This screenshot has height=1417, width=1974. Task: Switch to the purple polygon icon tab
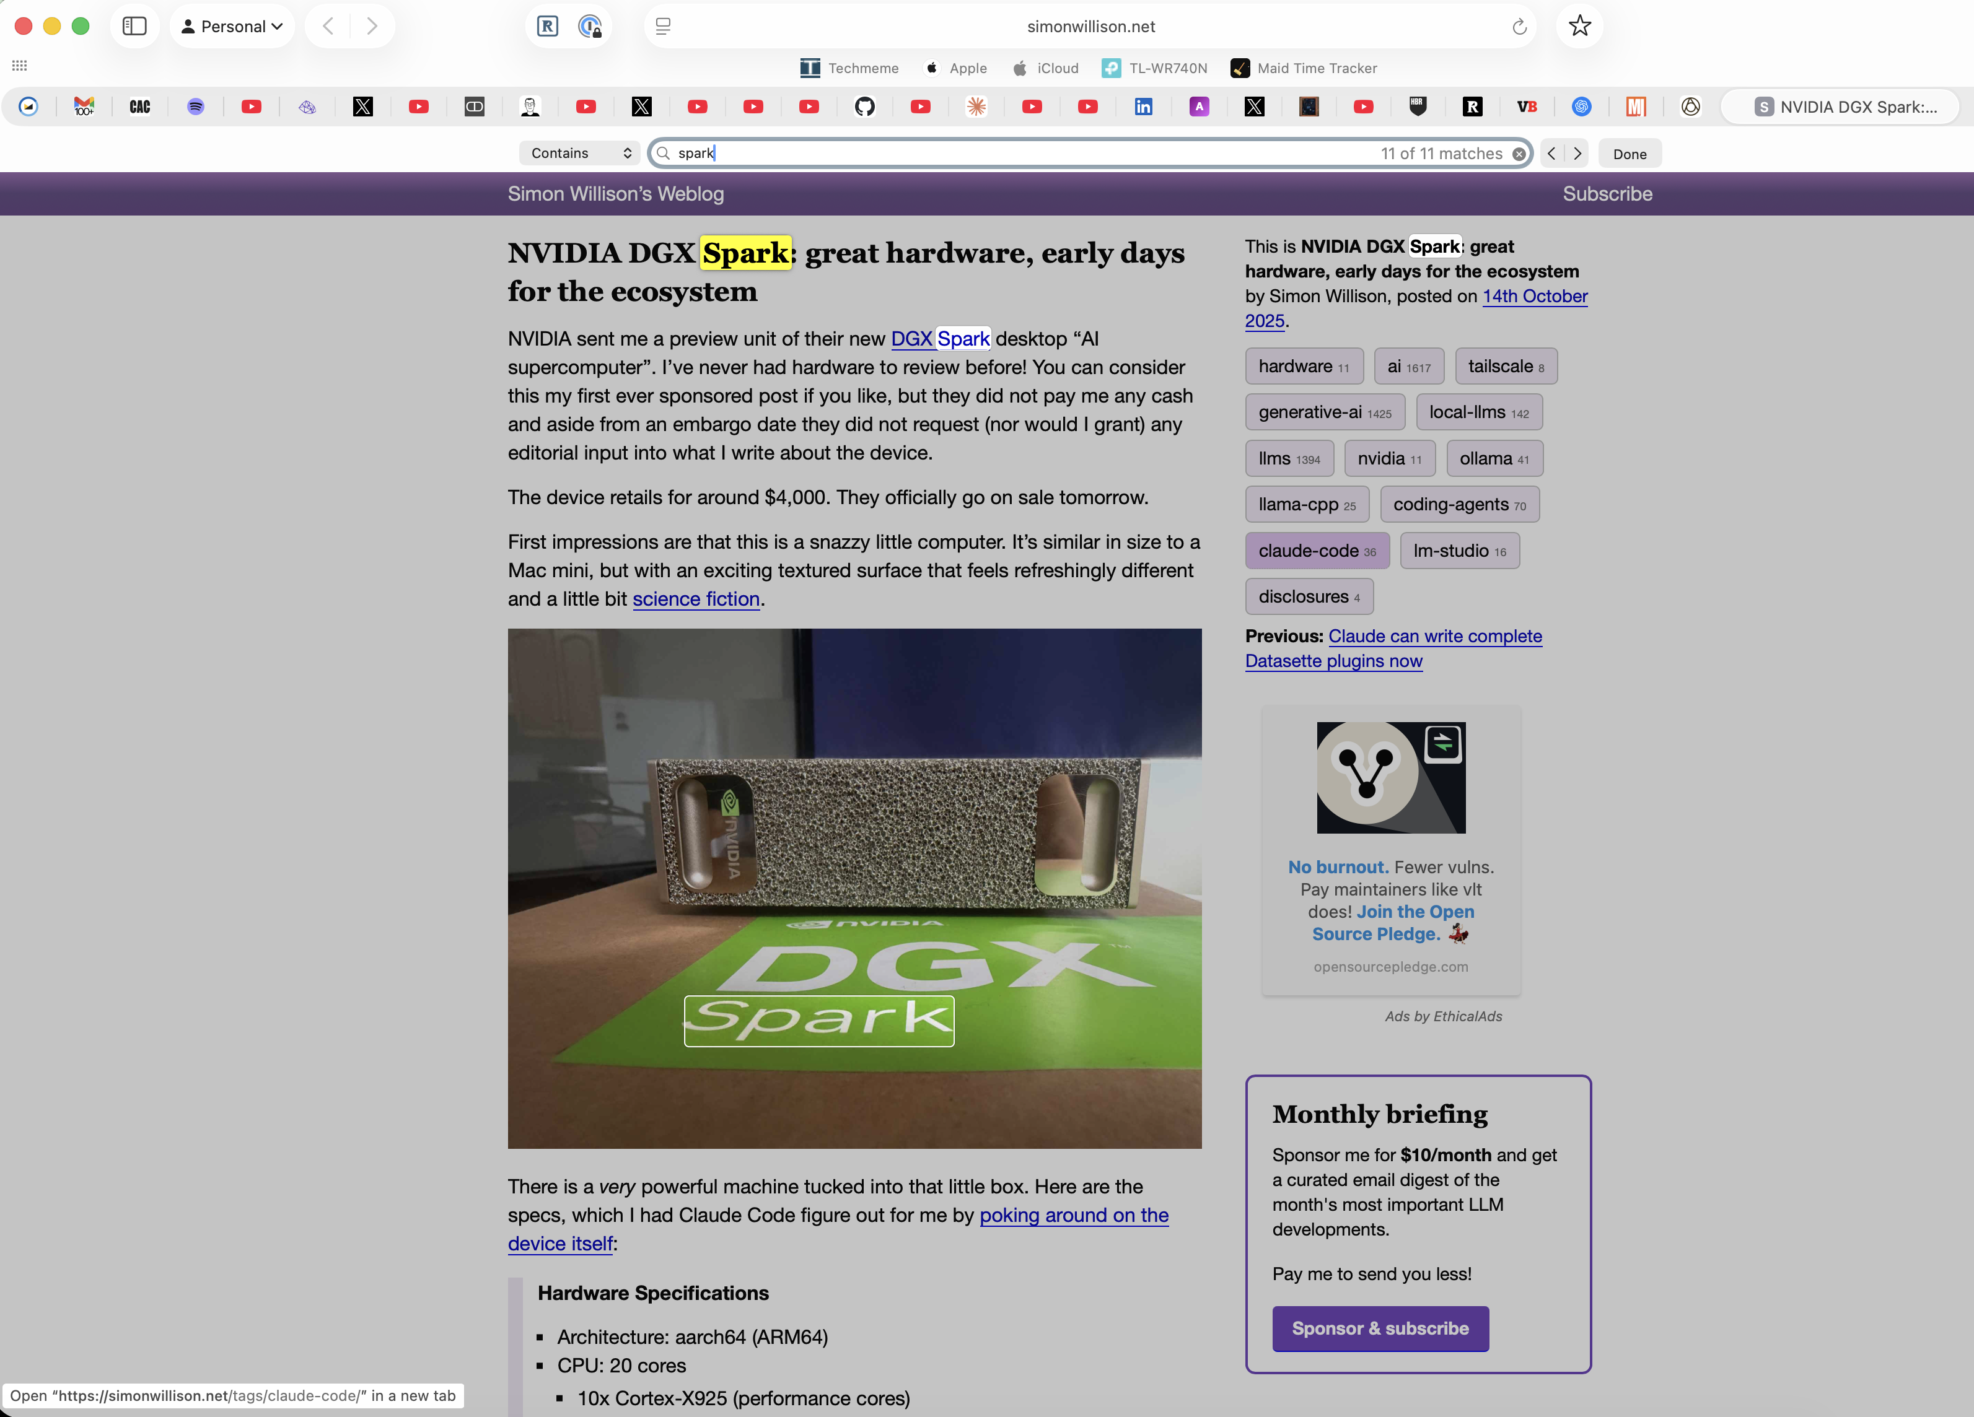tap(307, 106)
